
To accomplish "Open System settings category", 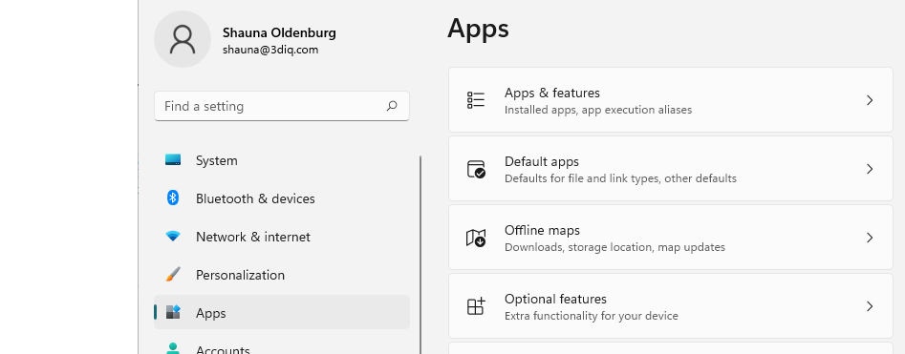I will pos(282,160).
